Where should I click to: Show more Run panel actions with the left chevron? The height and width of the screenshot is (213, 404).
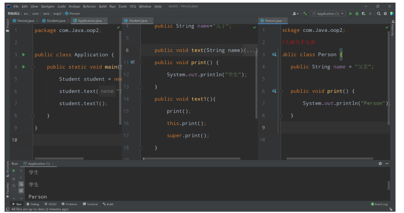[14, 198]
